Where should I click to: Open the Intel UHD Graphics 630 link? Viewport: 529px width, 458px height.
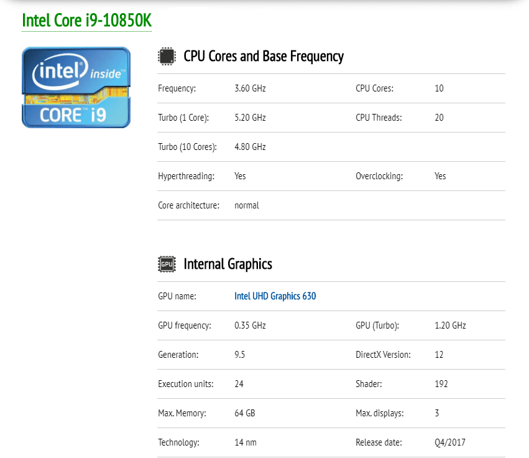[x=275, y=296]
